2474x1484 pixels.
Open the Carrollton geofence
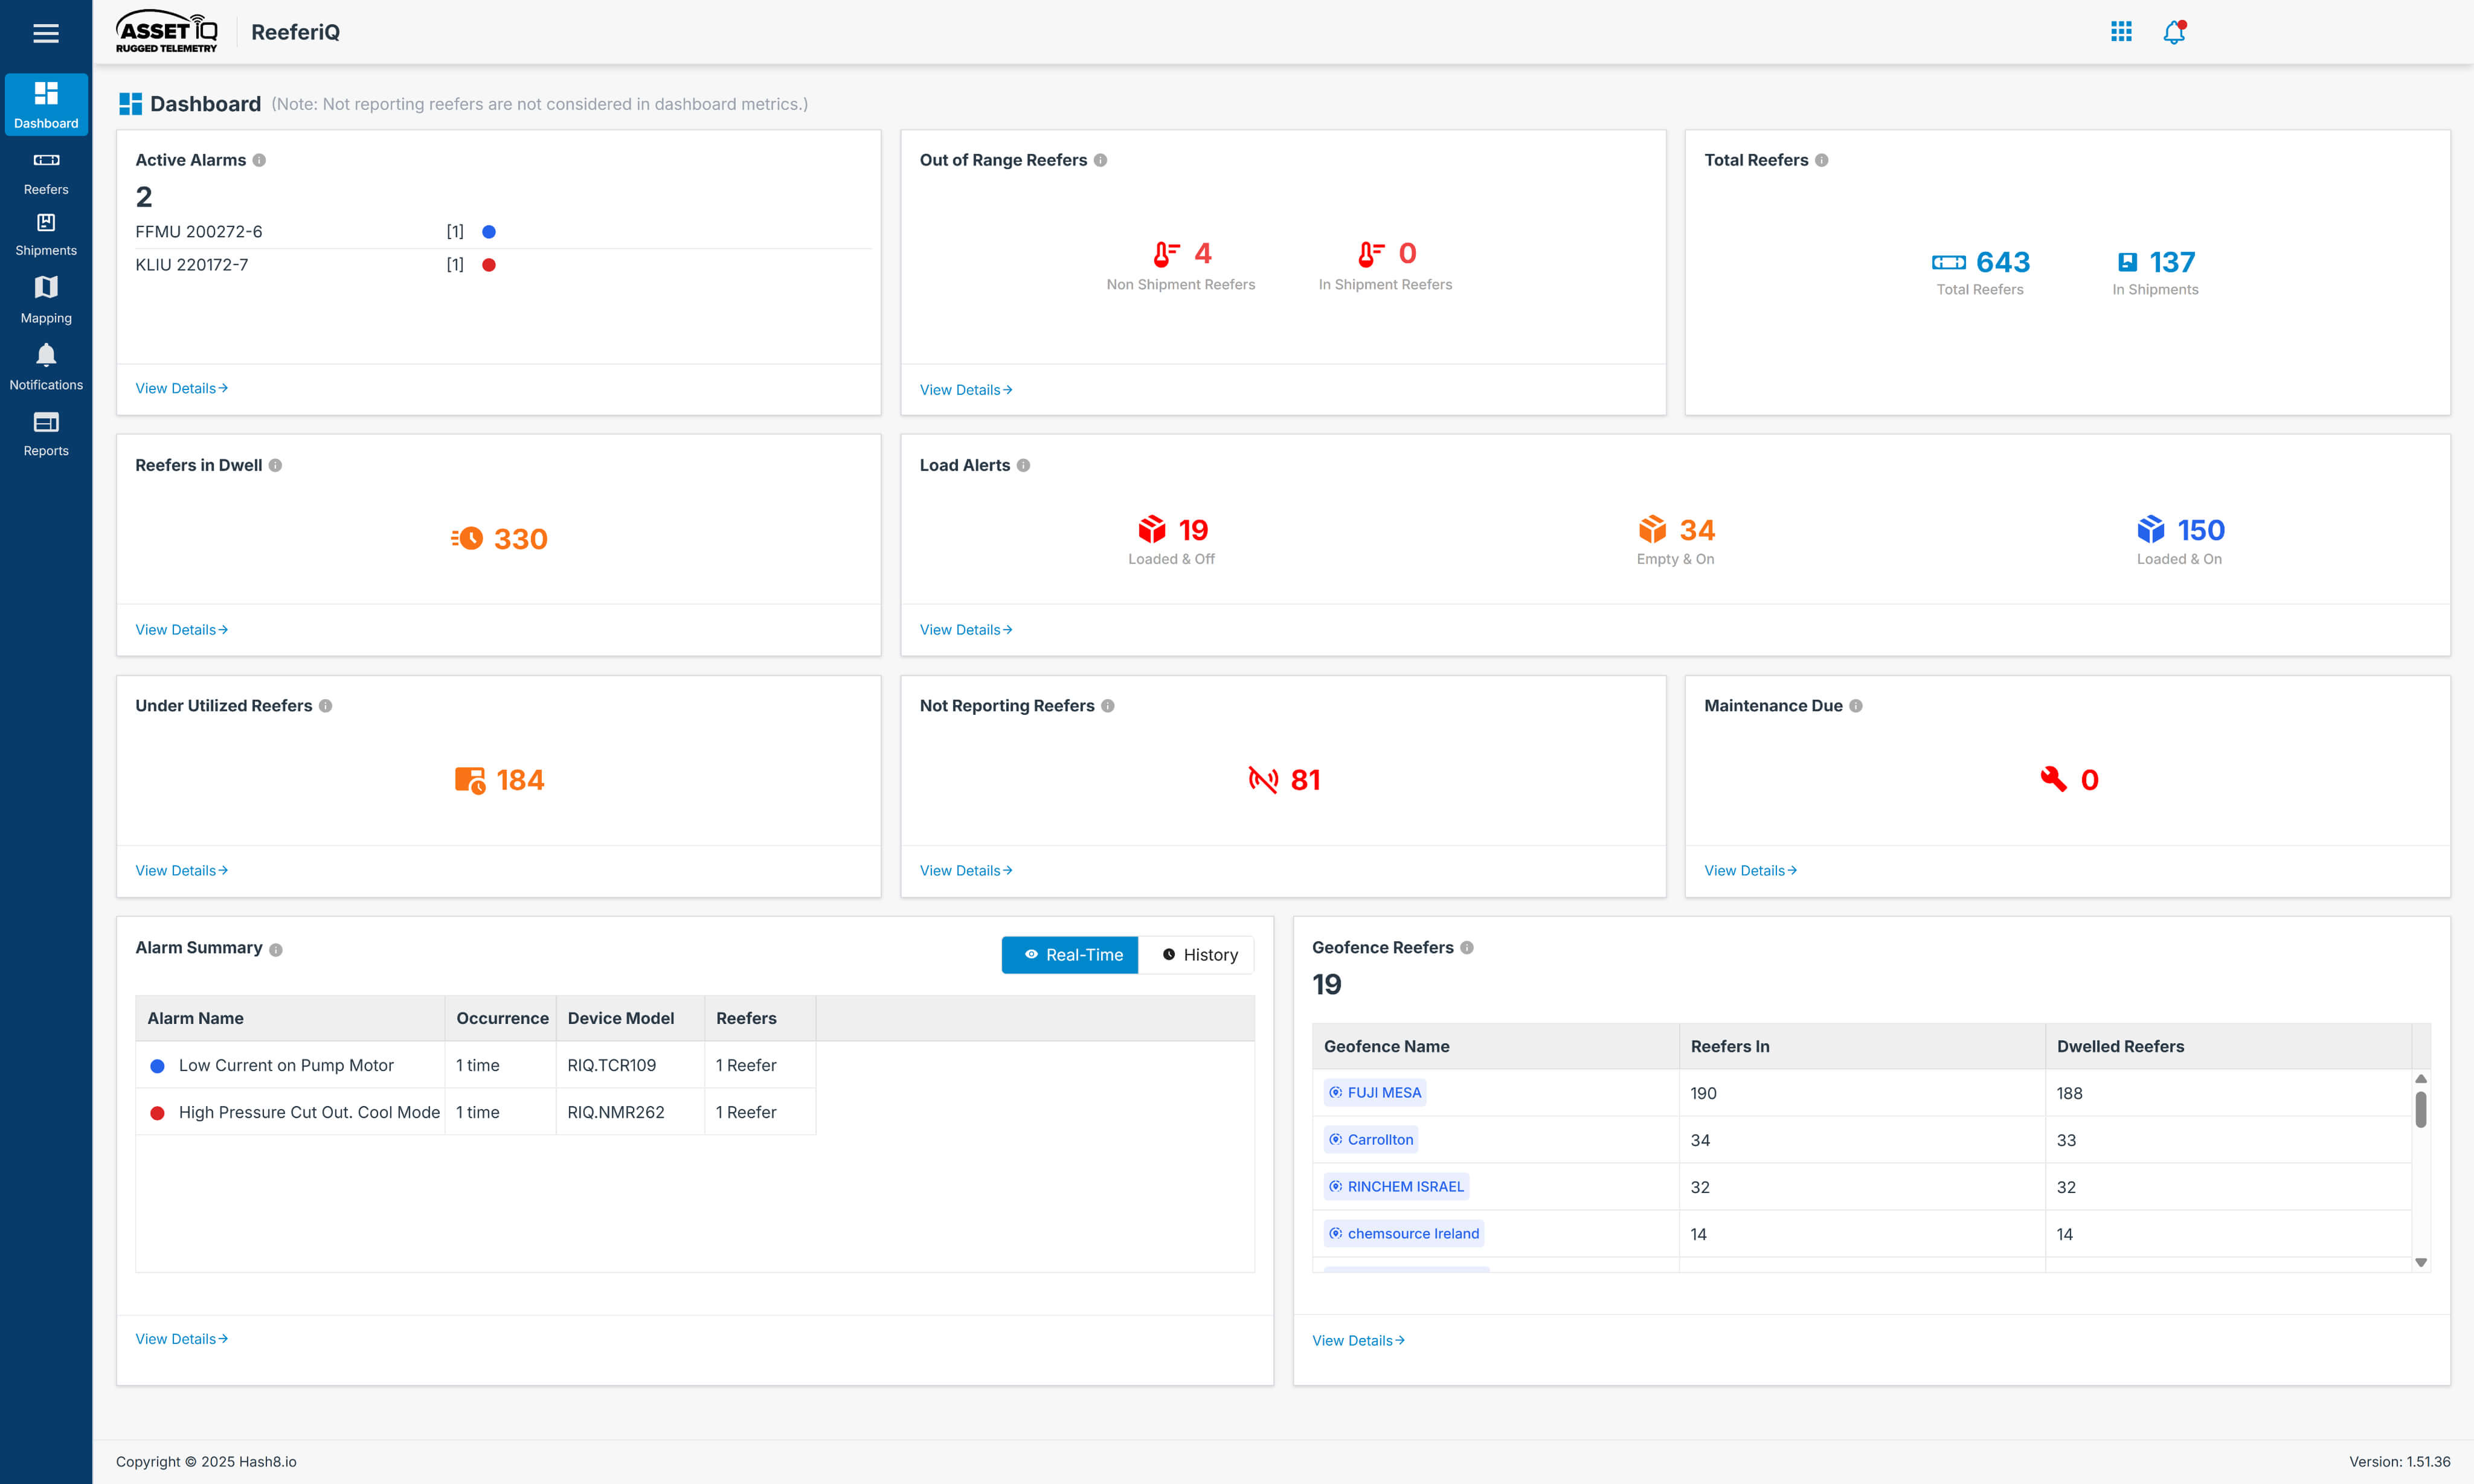[x=1370, y=1140]
